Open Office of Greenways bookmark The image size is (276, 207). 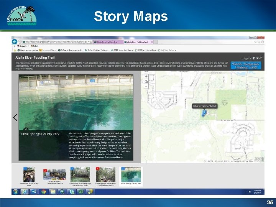[x=71, y=50]
